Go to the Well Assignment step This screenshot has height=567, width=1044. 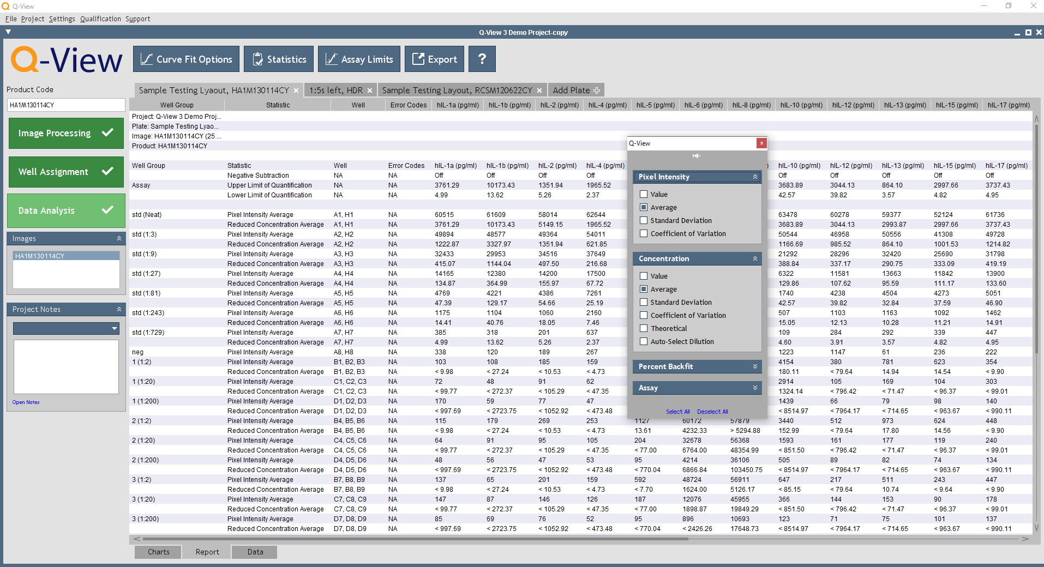[x=66, y=172]
